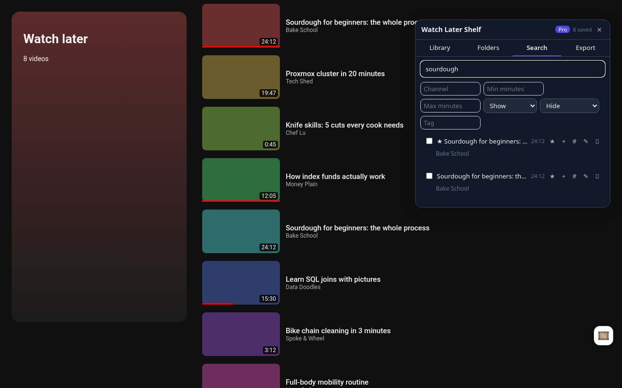Click the Tag filter field
This screenshot has width=622, height=388.
(450, 123)
